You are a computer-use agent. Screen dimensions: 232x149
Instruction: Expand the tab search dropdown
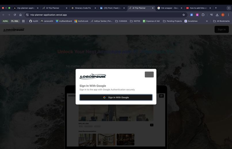coord(229,8)
